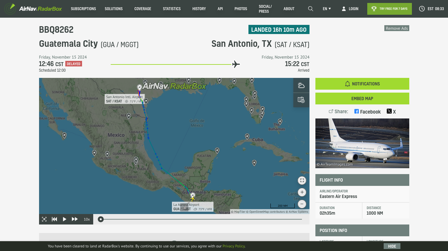Open the About menu
448x251 pixels.
[289, 9]
